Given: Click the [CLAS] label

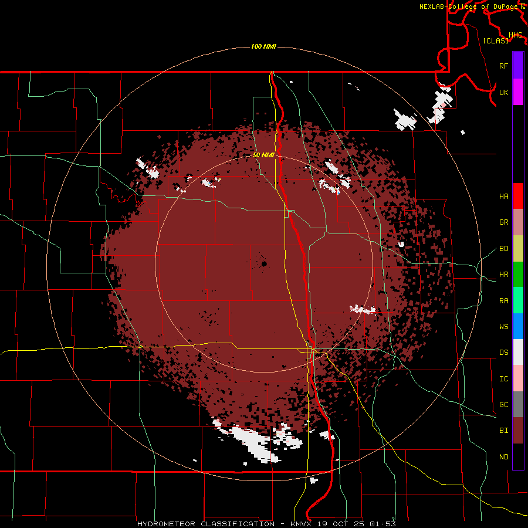Looking at the screenshot, I should 496,40.
